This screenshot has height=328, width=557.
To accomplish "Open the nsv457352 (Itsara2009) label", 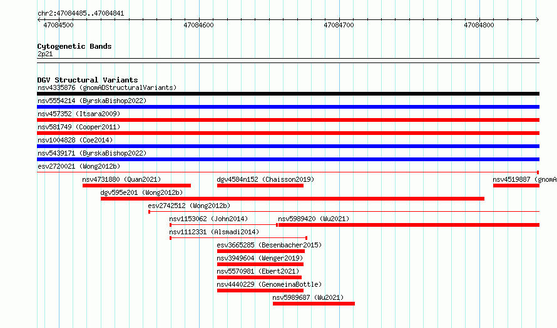I will 79,114.
